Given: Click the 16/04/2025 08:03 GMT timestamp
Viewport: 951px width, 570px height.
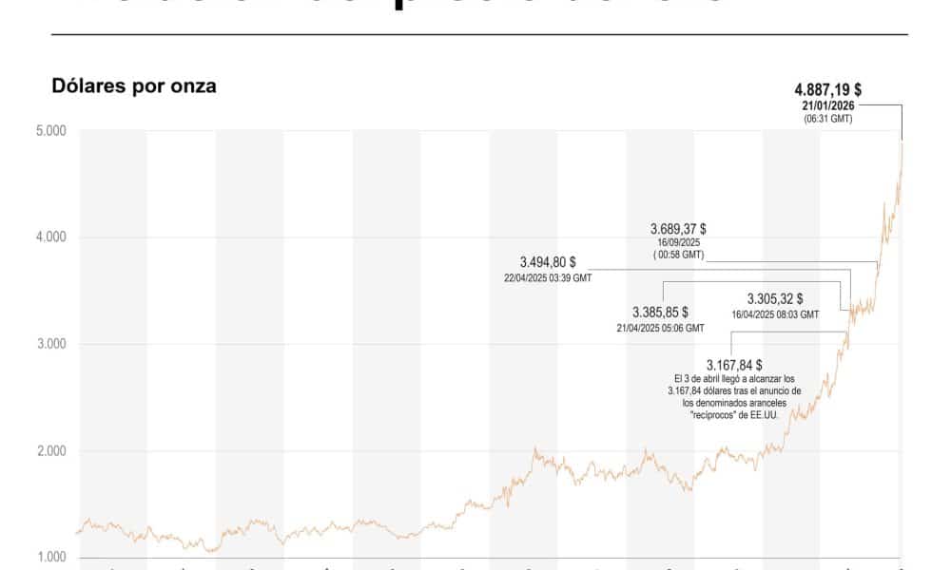Looking at the screenshot, I should (775, 313).
